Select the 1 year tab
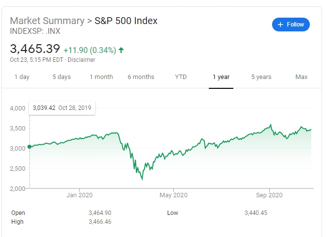 point(221,77)
